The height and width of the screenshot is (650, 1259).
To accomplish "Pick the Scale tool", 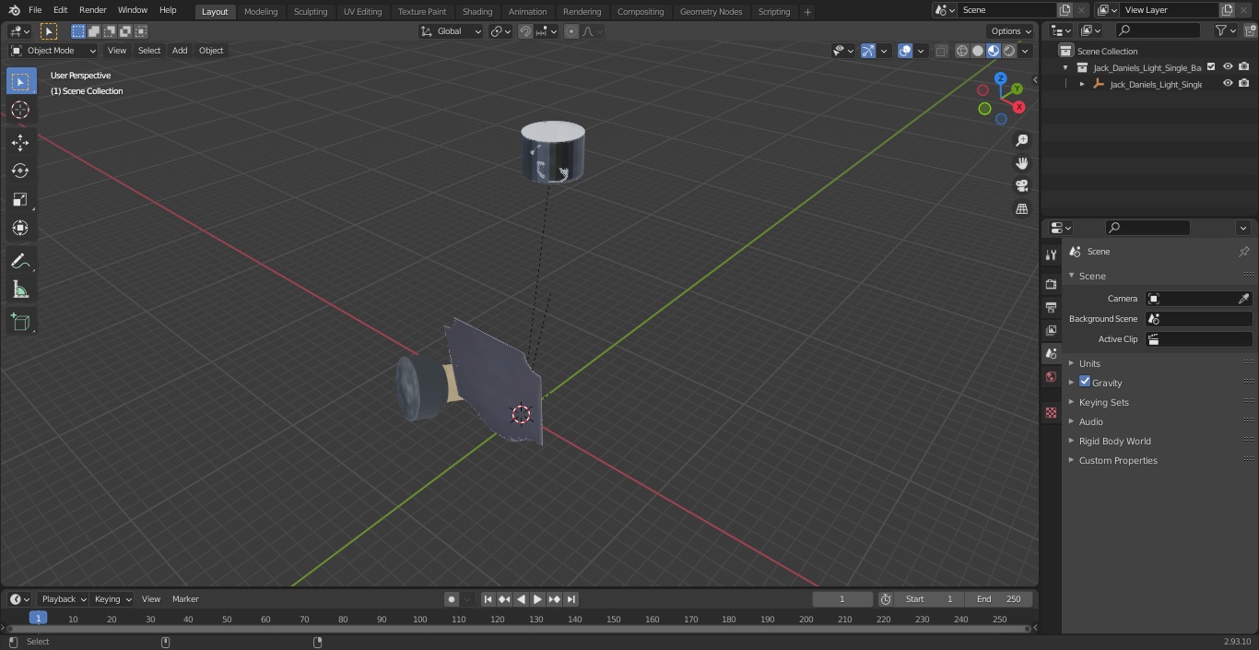I will pyautogui.click(x=20, y=199).
